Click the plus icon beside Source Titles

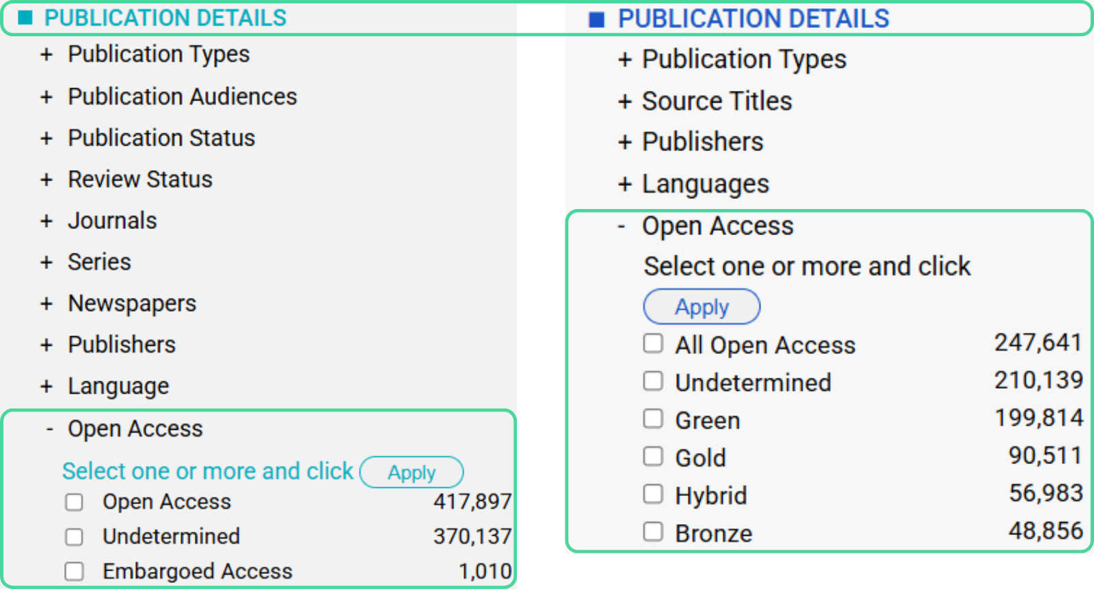(624, 102)
